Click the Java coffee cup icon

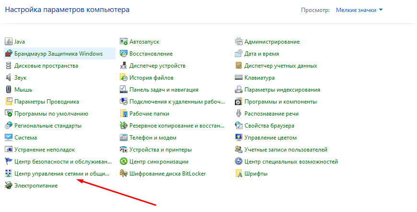click(x=9, y=42)
